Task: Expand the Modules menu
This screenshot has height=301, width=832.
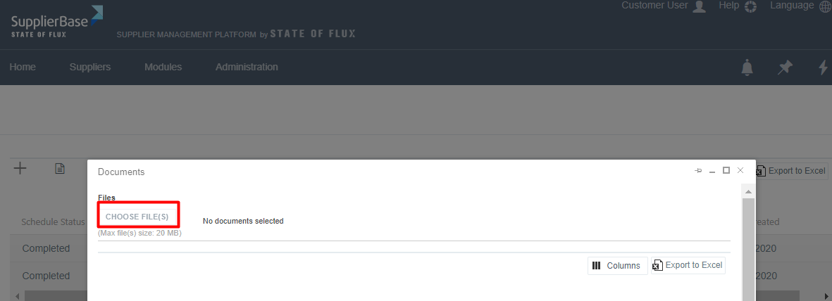Action: click(163, 68)
